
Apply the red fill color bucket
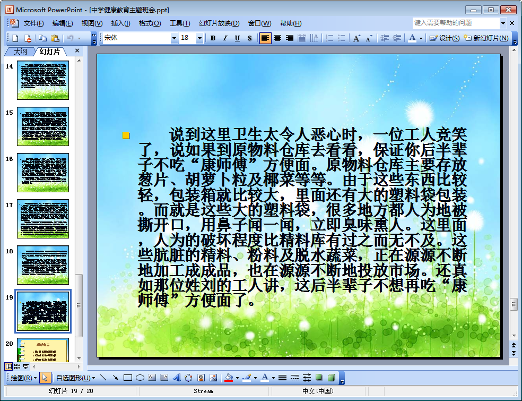(x=229, y=378)
